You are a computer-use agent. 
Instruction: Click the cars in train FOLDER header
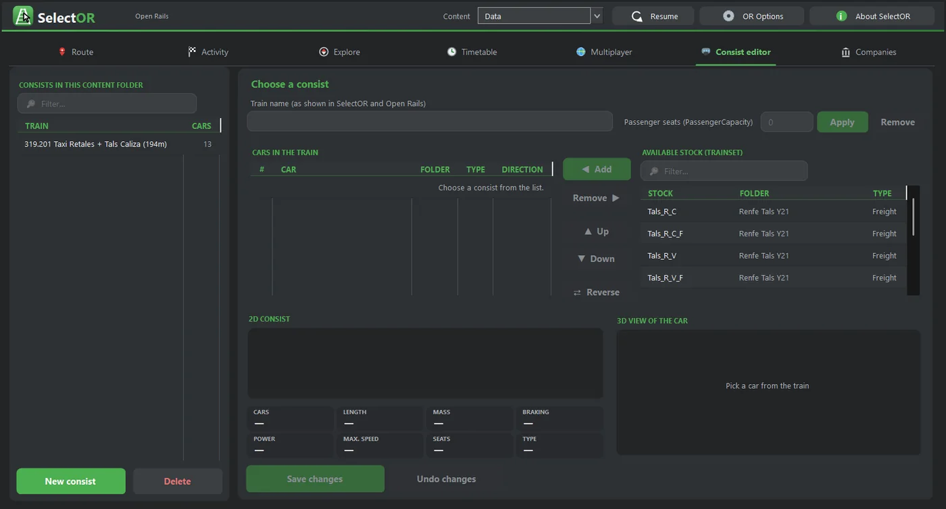pos(435,169)
